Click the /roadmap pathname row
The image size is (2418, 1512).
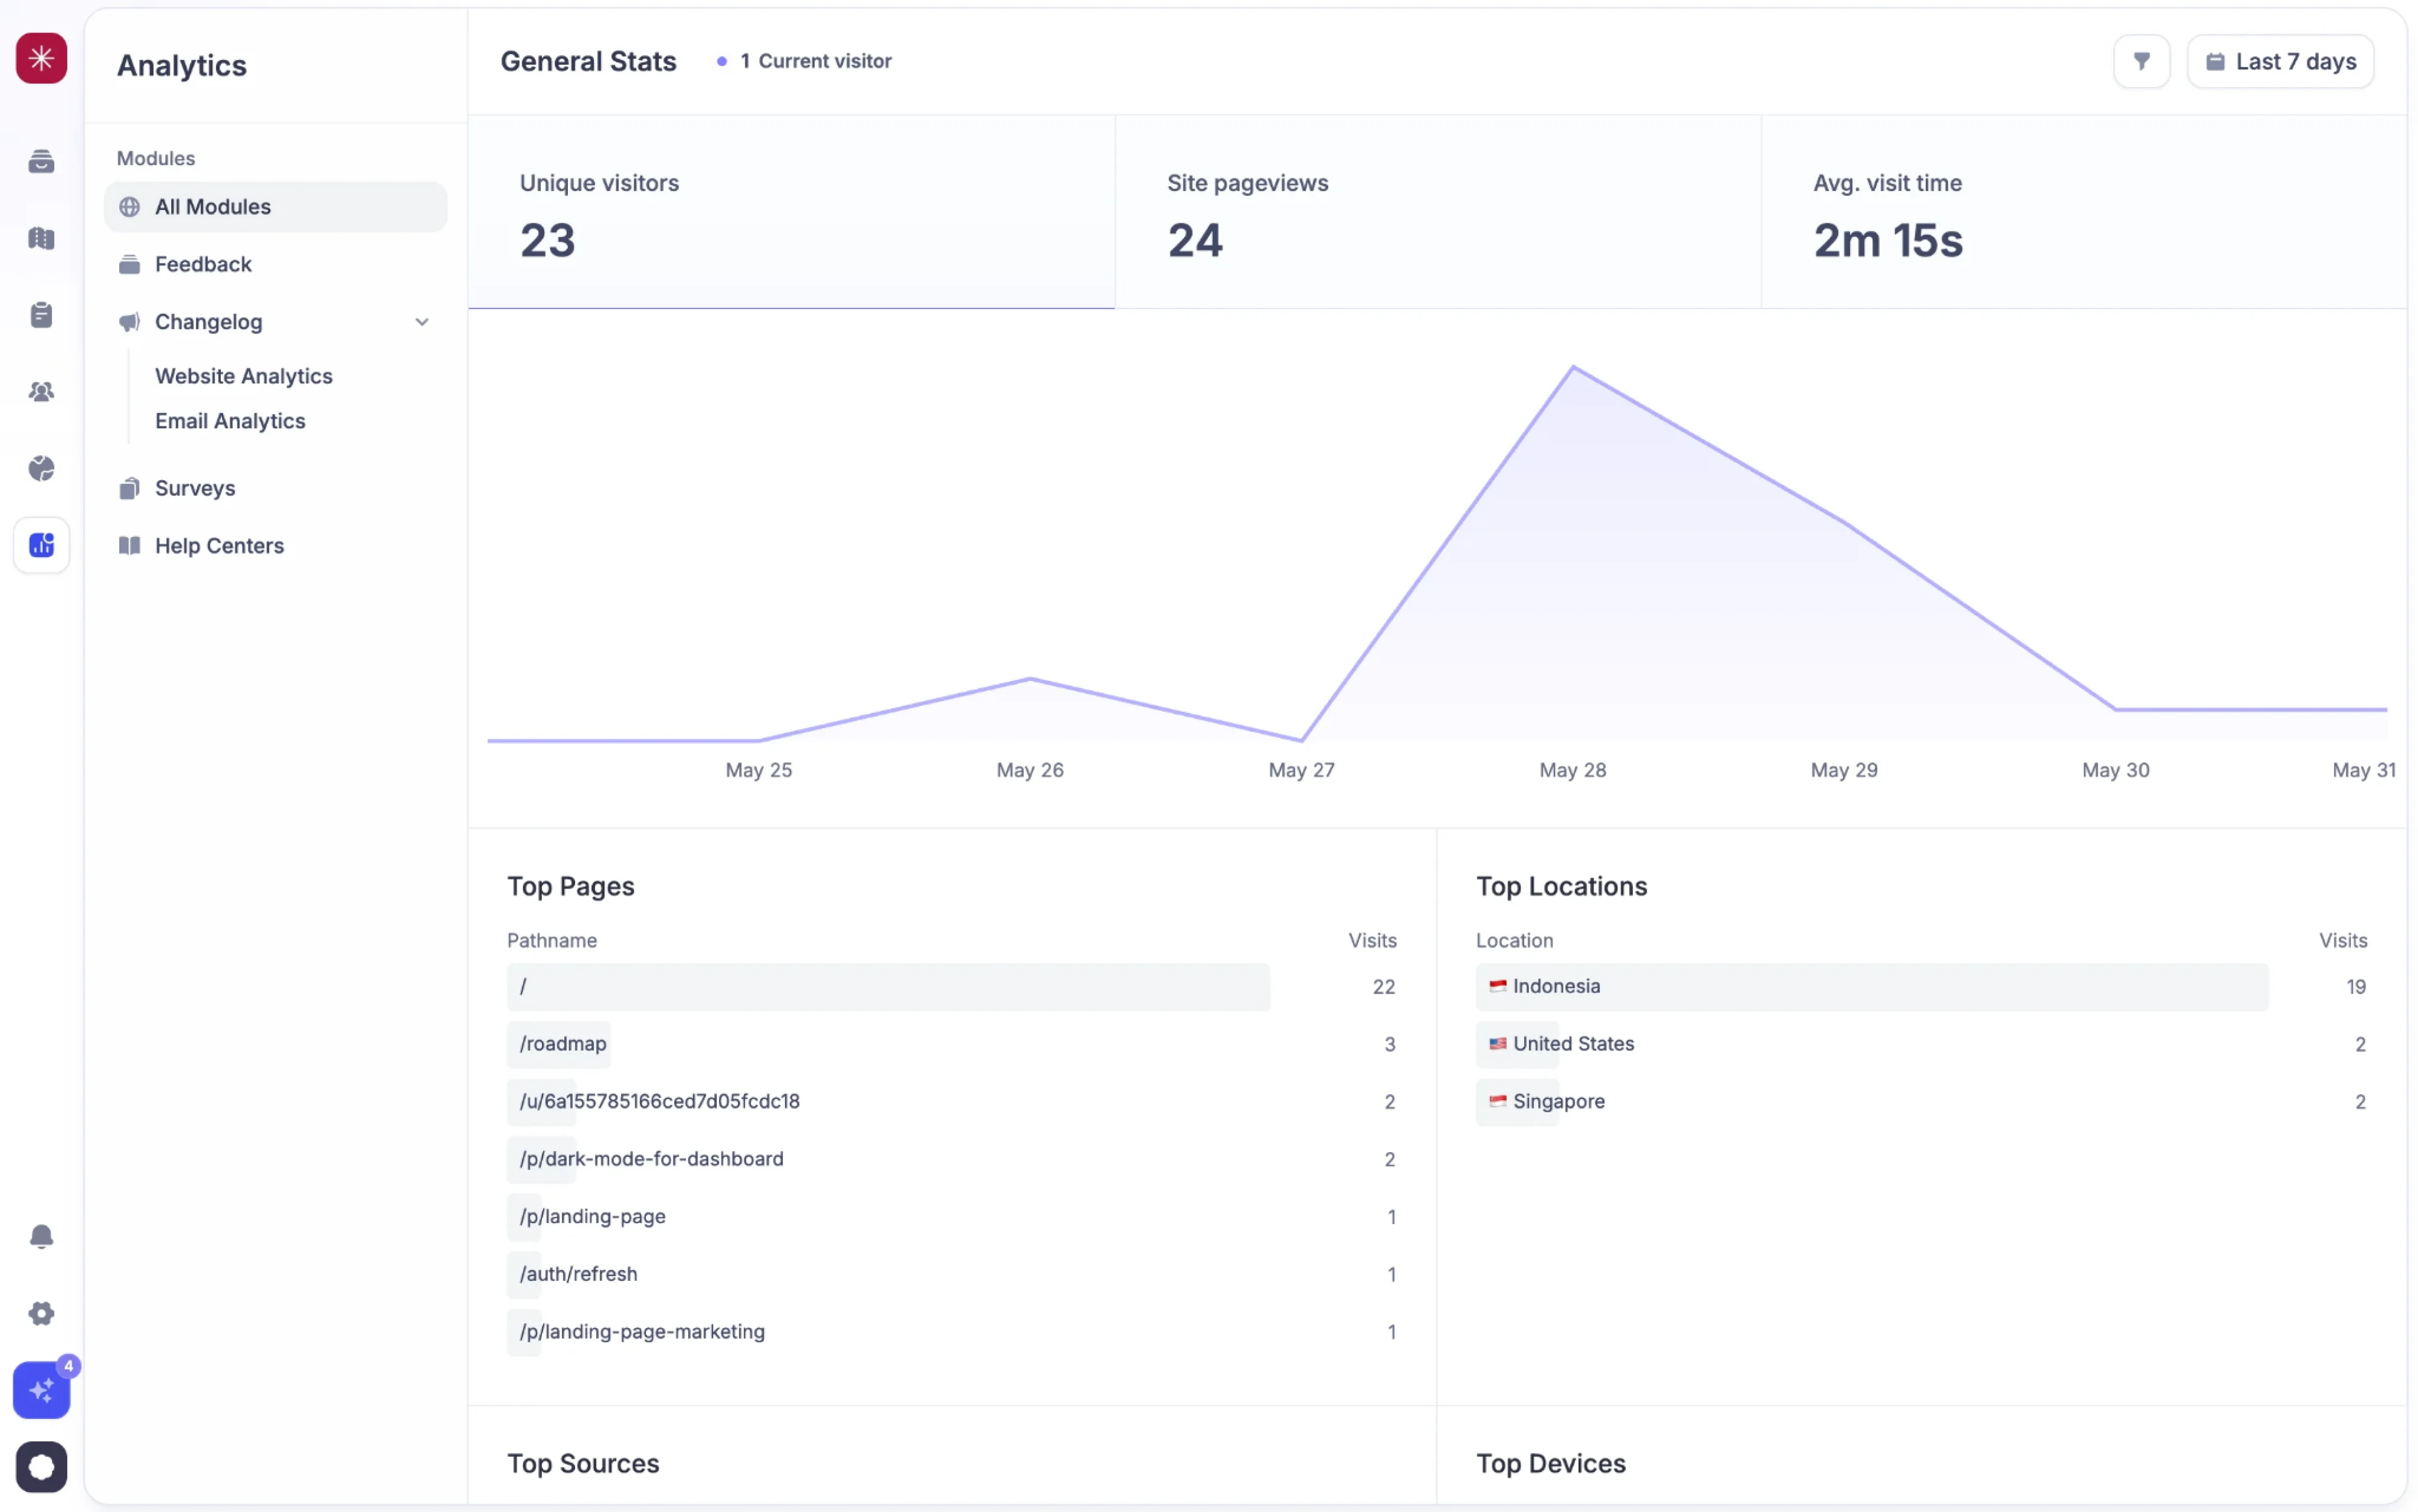951,1044
